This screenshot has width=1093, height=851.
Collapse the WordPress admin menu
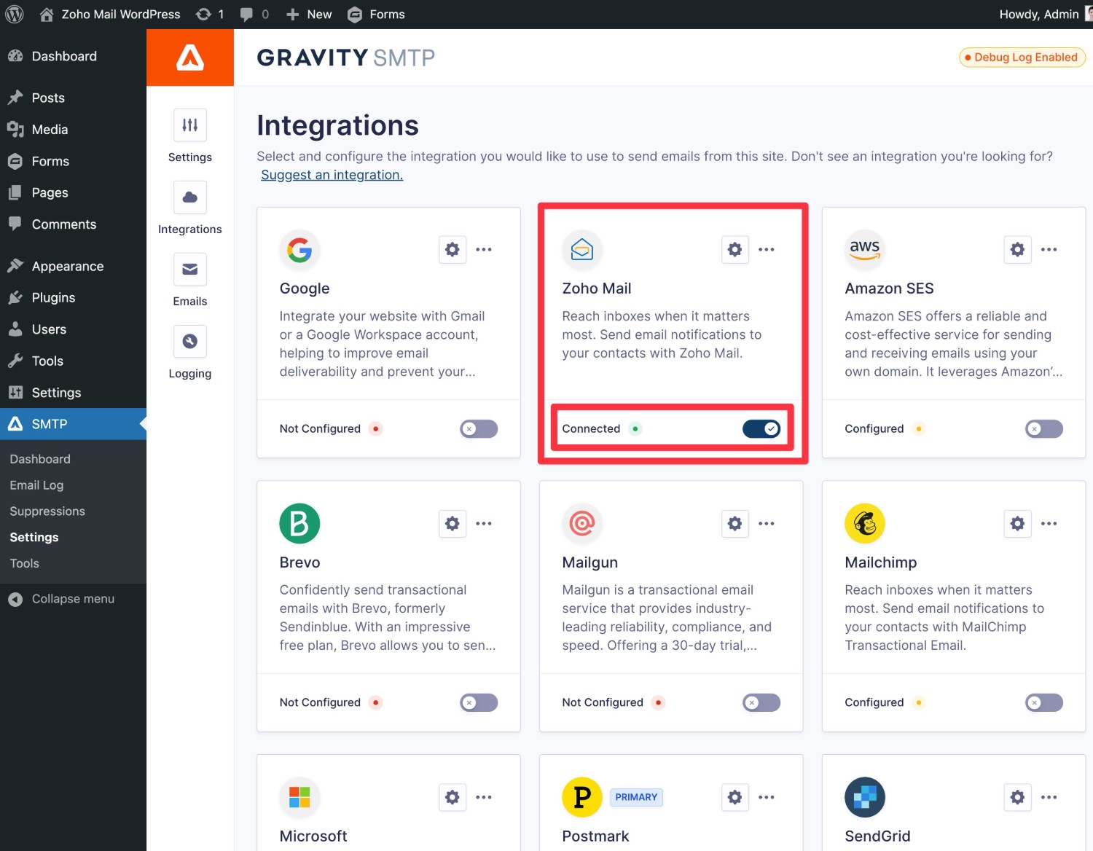pos(62,599)
